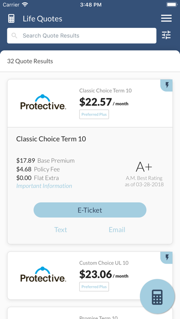
Task: Tap the Protective logo on Custom Choice card
Action: click(43, 274)
